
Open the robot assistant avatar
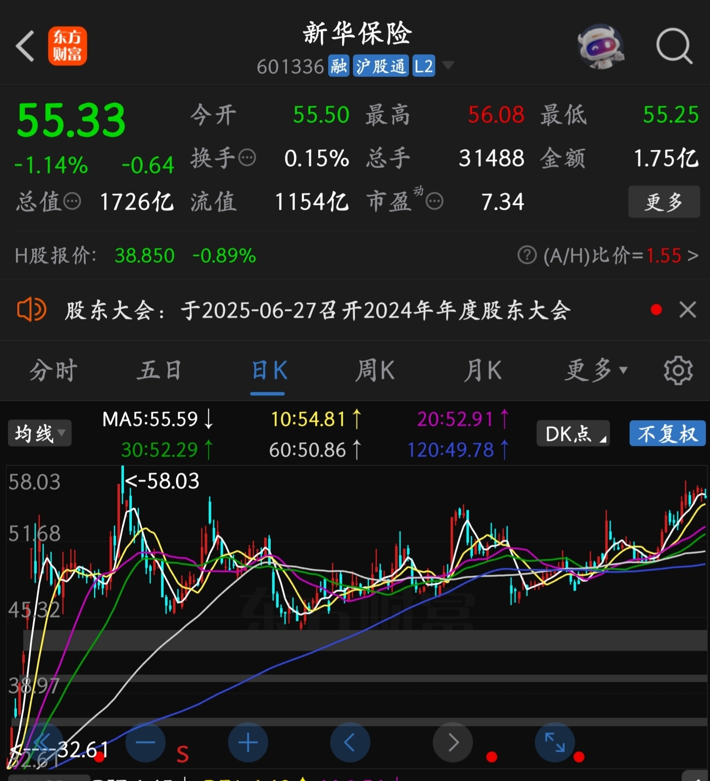[x=601, y=46]
